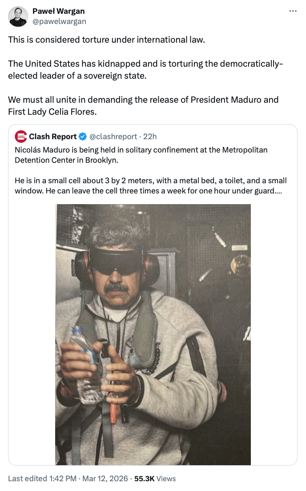Click the sentence "This is considered torture"

[x=107, y=40]
